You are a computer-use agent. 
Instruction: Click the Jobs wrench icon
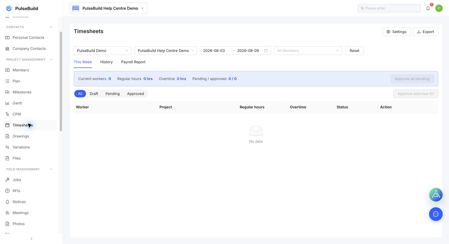pyautogui.click(x=7, y=180)
